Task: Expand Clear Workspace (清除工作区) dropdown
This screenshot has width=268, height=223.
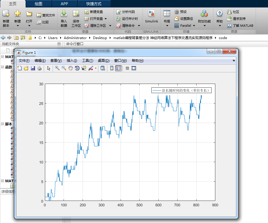Action: 110,26
